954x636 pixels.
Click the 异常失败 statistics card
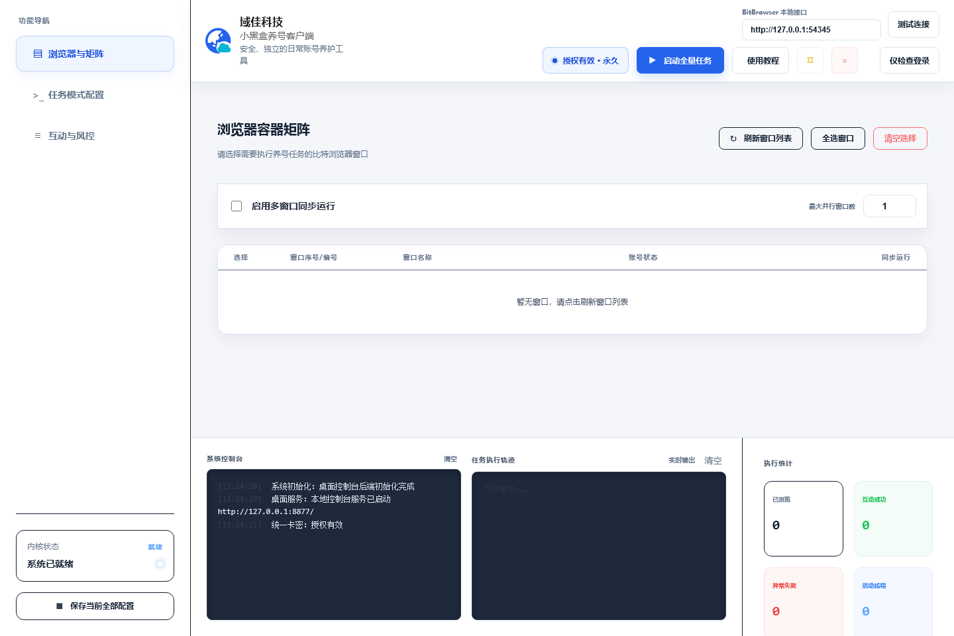coord(804,602)
